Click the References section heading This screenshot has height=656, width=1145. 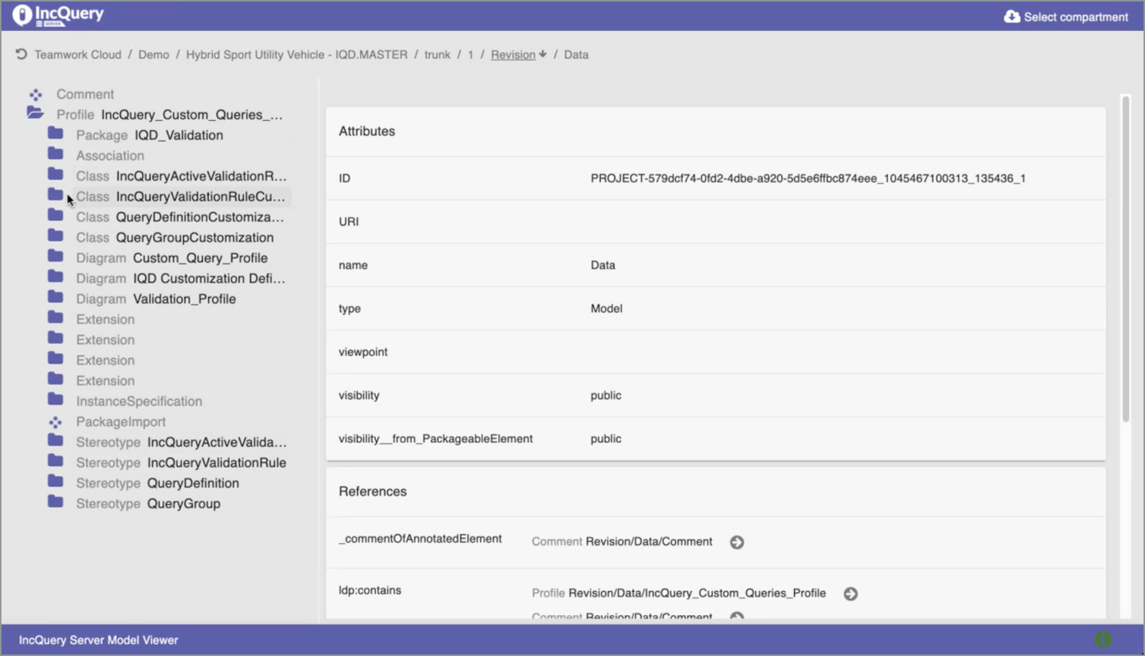click(x=373, y=492)
